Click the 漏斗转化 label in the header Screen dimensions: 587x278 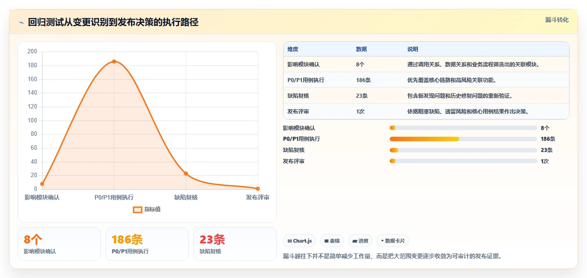557,20
